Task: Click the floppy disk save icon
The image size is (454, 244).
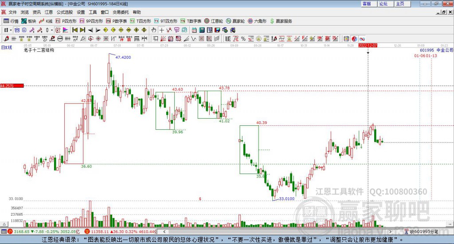Action: pos(217,30)
